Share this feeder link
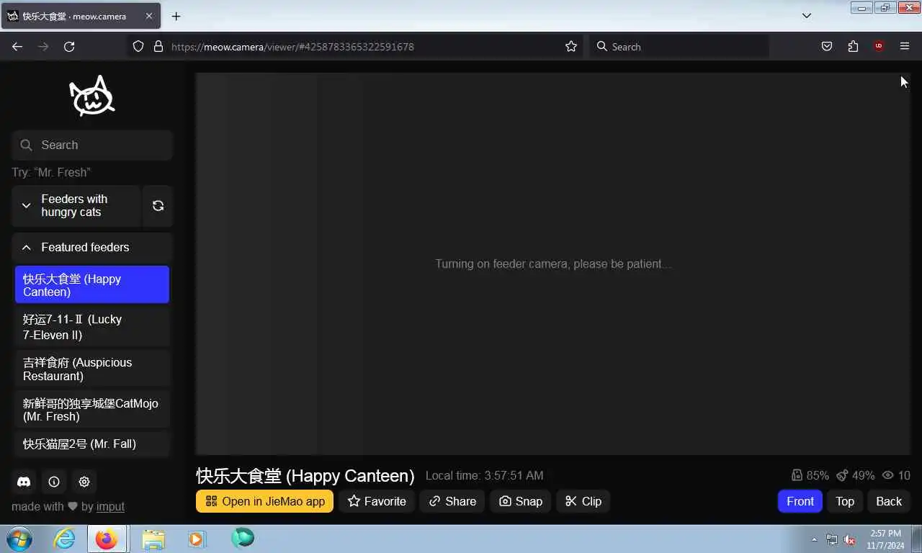Image resolution: width=922 pixels, height=553 pixels. coord(452,501)
